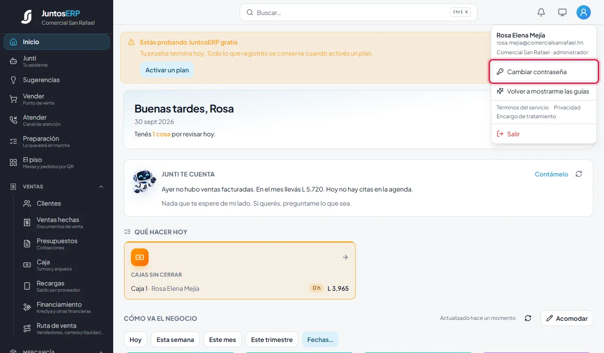Click the refresh icon next to Actualizado hace un momento
This screenshot has width=604, height=353.
pyautogui.click(x=528, y=318)
